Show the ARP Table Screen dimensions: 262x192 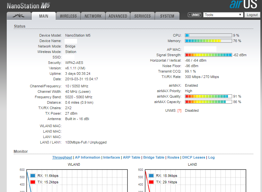tap(132, 157)
